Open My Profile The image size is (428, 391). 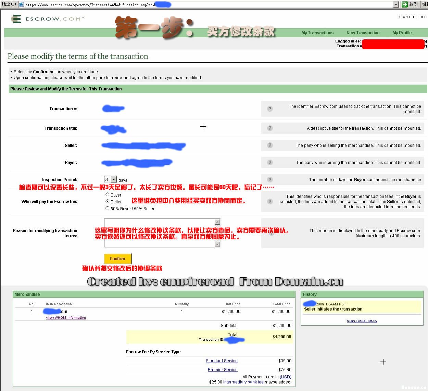point(402,33)
